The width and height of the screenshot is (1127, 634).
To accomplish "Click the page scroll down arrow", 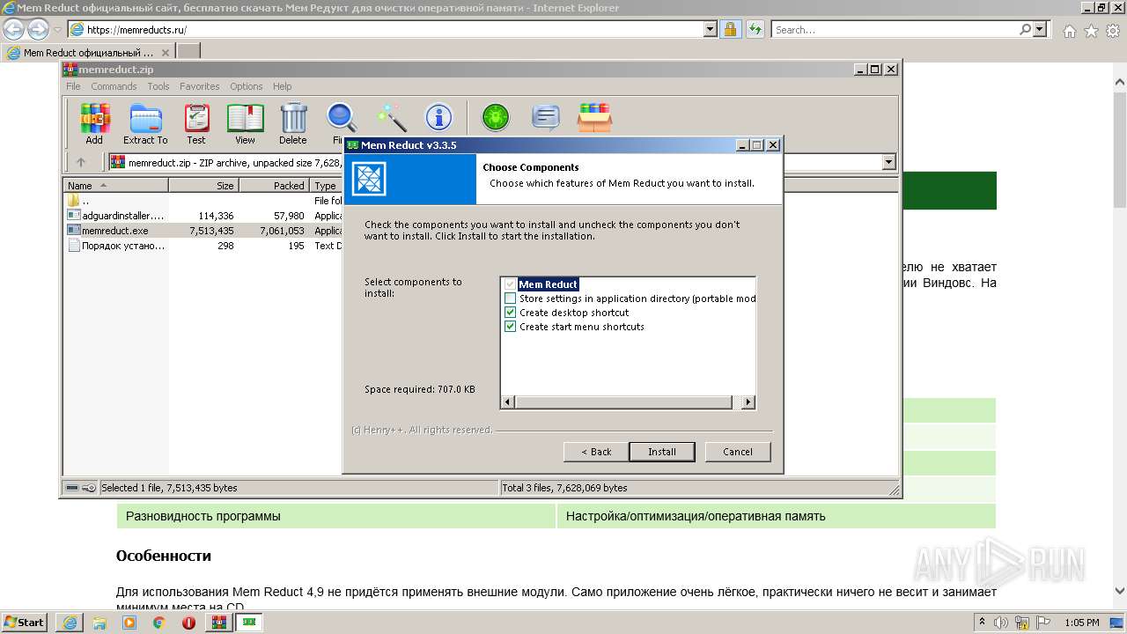I will pos(1119,591).
